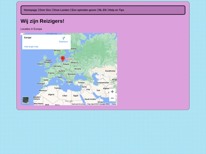Image resolution: width=206 pixels, height=154 pixels.
Task: Open Keyboard shortcuts on the map
Action: pos(79,104)
